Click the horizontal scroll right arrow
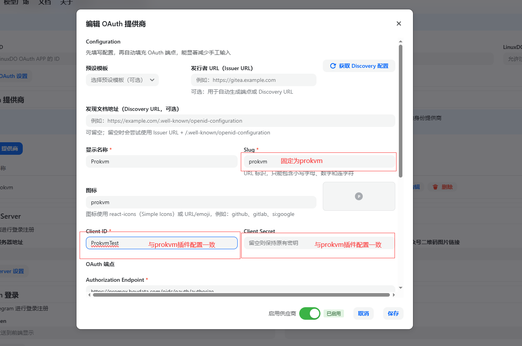Image resolution: width=522 pixels, height=346 pixels. click(393, 295)
